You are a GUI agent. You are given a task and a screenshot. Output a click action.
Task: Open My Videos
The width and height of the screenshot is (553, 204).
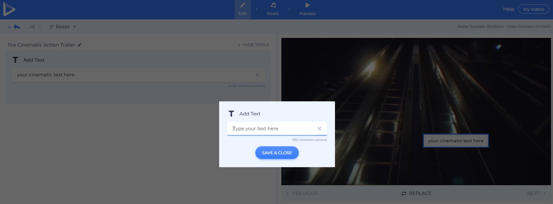tap(534, 9)
